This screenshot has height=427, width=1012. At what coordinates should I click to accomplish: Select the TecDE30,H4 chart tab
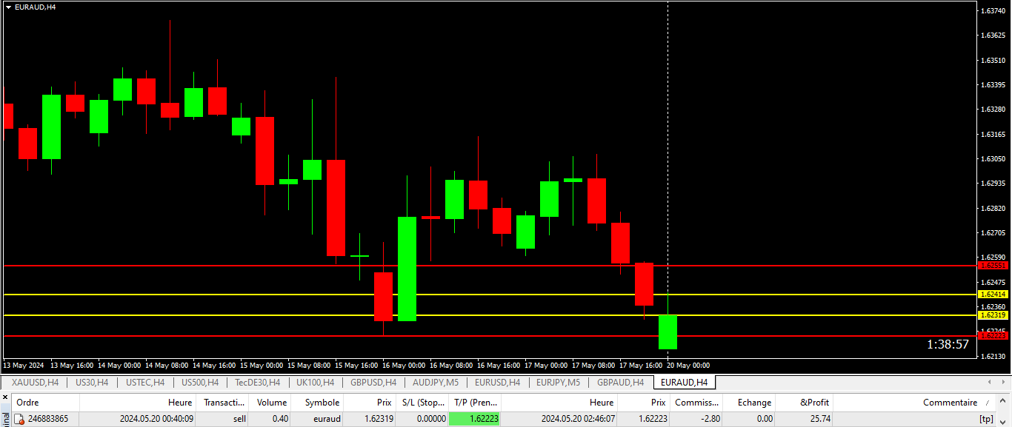(257, 383)
